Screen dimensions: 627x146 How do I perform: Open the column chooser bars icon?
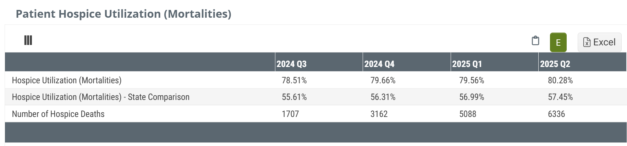(28, 40)
